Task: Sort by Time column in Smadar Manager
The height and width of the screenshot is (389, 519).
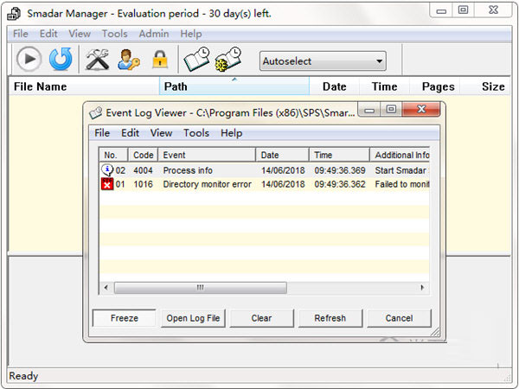Action: pos(384,86)
